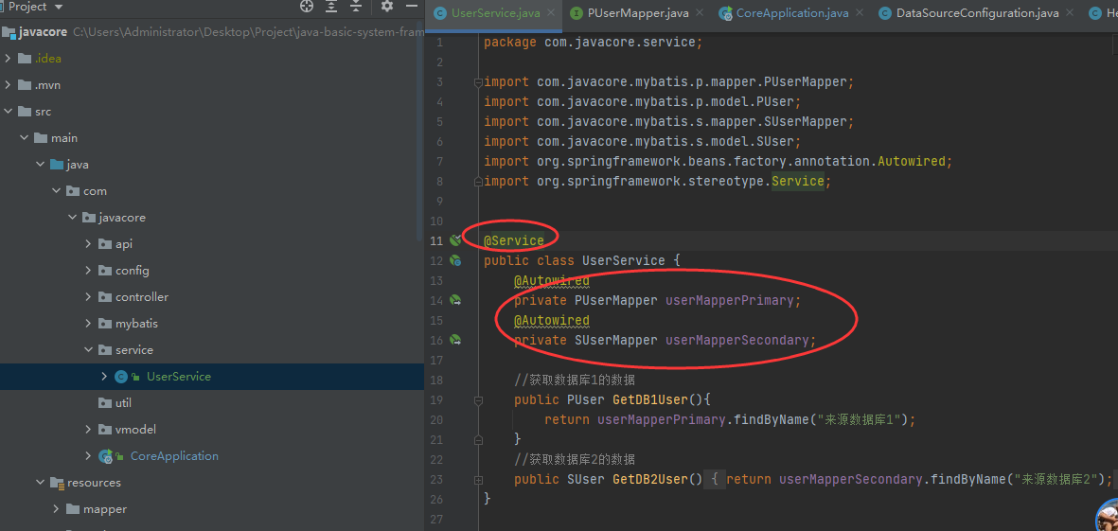The image size is (1118, 531).
Task: Collapse the main folder arrow
Action: pyautogui.click(x=25, y=138)
